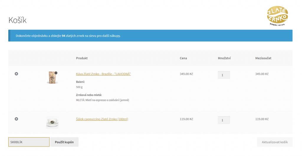The width and height of the screenshot is (302, 156).
Task: Open the cappuccino cup thumbnail
Action: coord(52,122)
